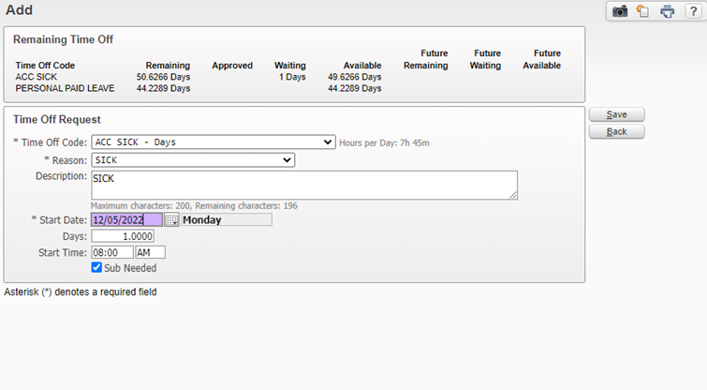Click the camera screenshot icon

click(x=620, y=11)
